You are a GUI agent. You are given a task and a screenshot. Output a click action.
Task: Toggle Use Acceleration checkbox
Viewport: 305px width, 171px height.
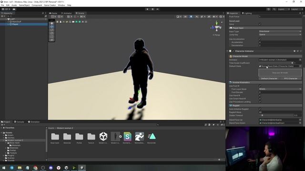click(x=260, y=39)
